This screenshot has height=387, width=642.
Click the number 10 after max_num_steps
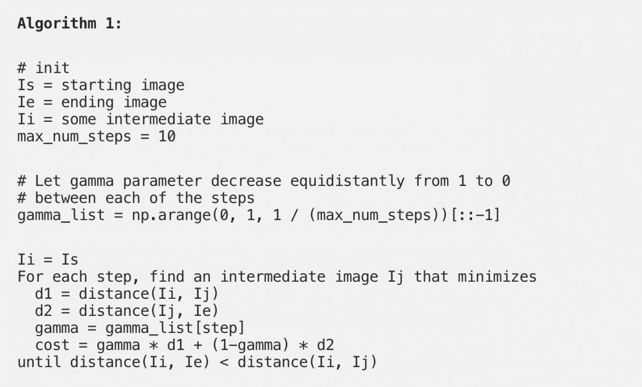167,136
